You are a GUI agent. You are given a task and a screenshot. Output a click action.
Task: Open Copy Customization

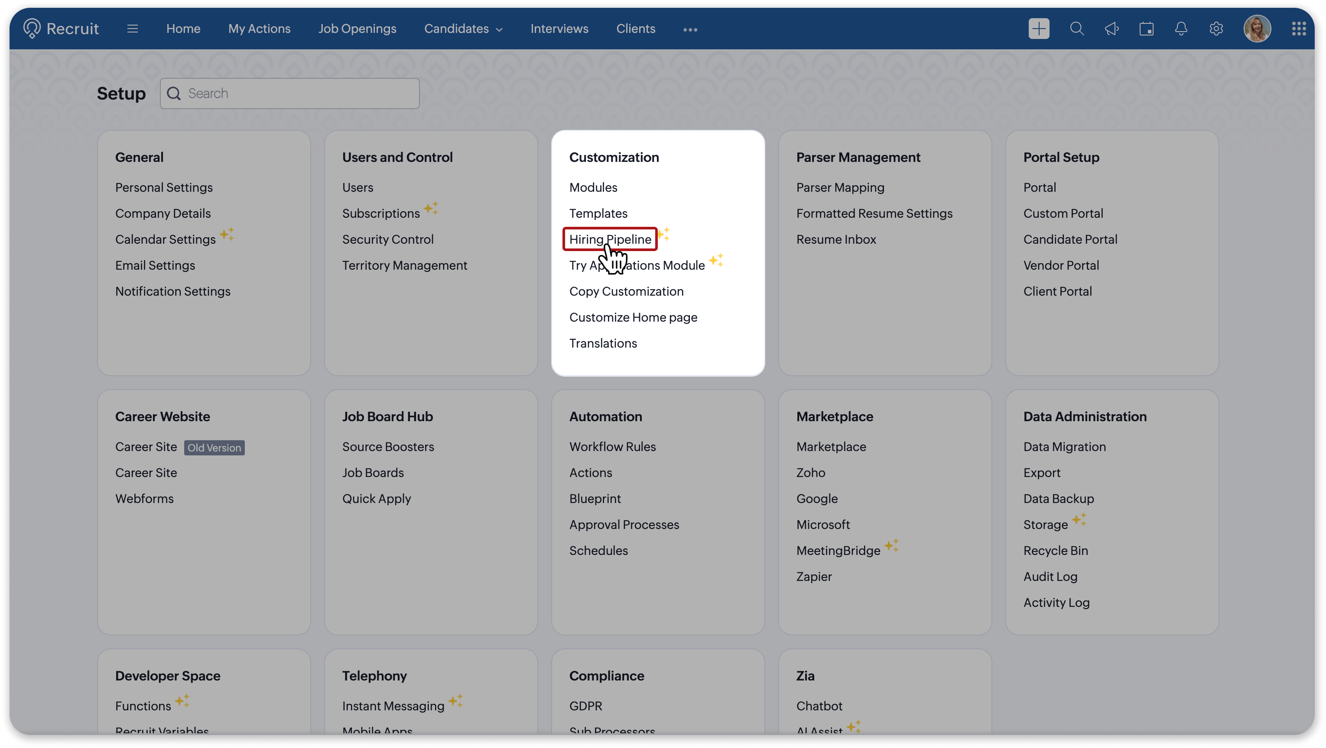click(x=627, y=291)
